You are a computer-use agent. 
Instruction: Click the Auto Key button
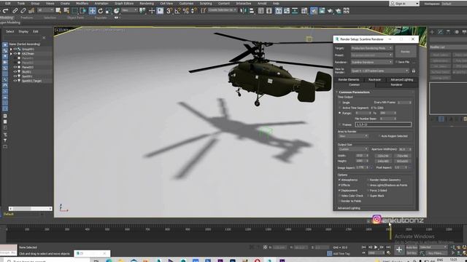click(x=412, y=247)
